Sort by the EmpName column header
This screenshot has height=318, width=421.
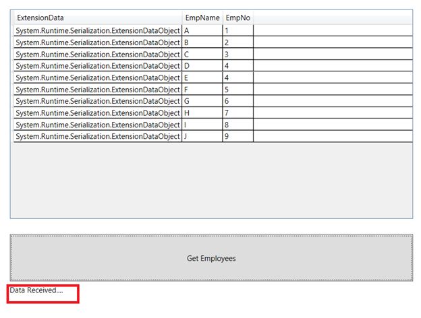[202, 18]
